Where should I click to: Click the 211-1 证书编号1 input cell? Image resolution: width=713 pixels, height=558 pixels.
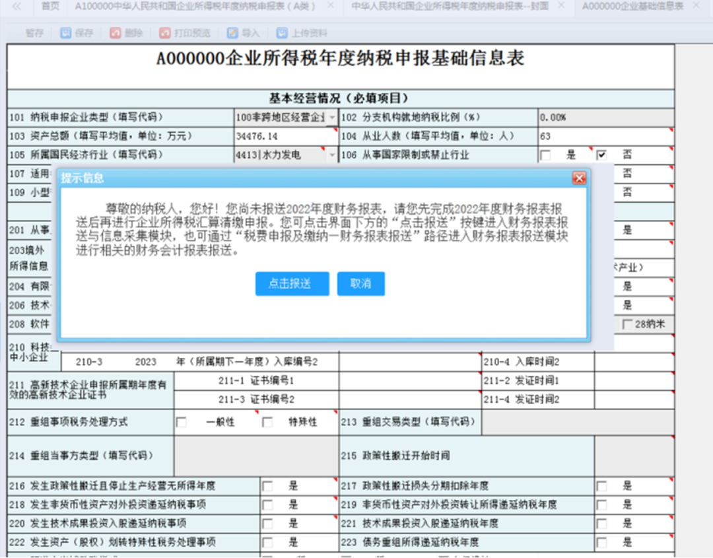(x=410, y=380)
